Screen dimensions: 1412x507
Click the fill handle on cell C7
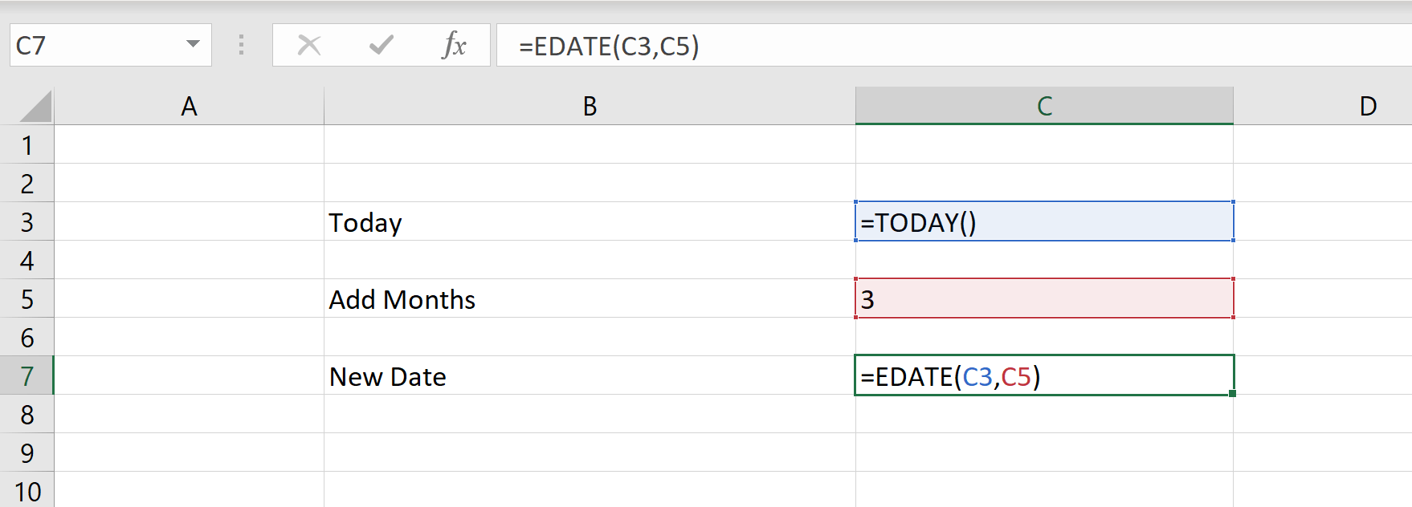pyautogui.click(x=1231, y=395)
